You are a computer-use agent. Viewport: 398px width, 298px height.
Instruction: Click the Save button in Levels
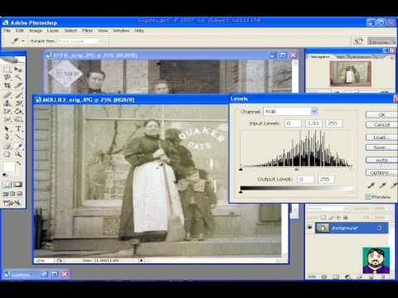point(381,147)
